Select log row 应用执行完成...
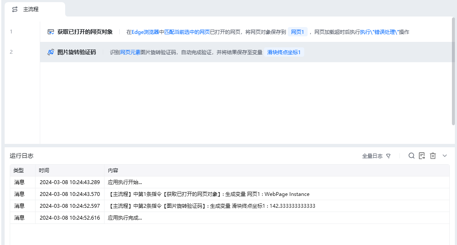The width and height of the screenshot is (457, 245). [230, 218]
